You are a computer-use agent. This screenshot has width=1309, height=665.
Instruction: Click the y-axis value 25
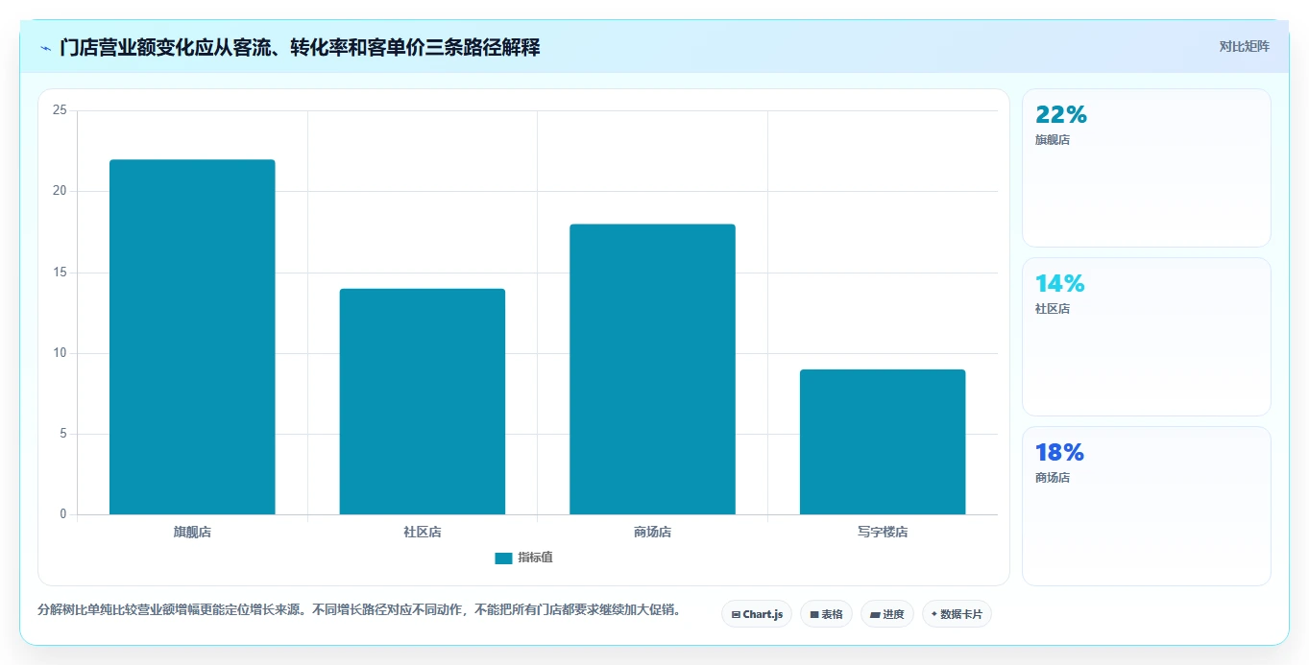60,110
